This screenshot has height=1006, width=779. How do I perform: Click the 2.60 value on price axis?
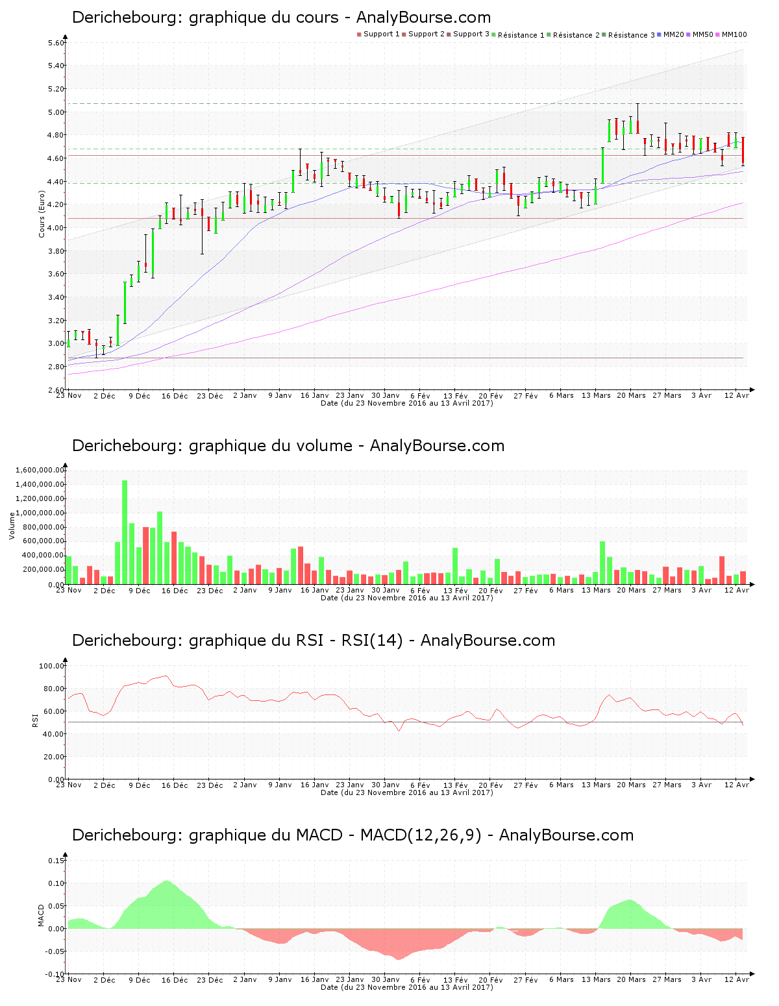point(56,390)
